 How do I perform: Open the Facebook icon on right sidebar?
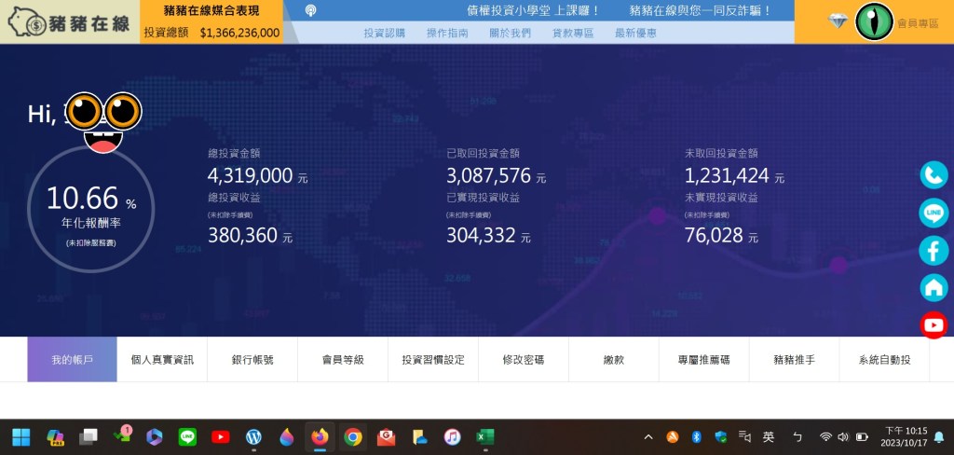pyautogui.click(x=934, y=250)
